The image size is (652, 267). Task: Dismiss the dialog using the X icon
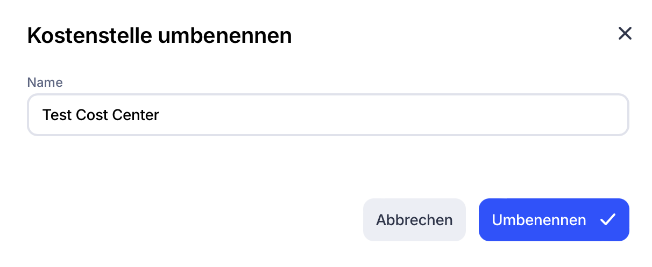[x=625, y=34]
